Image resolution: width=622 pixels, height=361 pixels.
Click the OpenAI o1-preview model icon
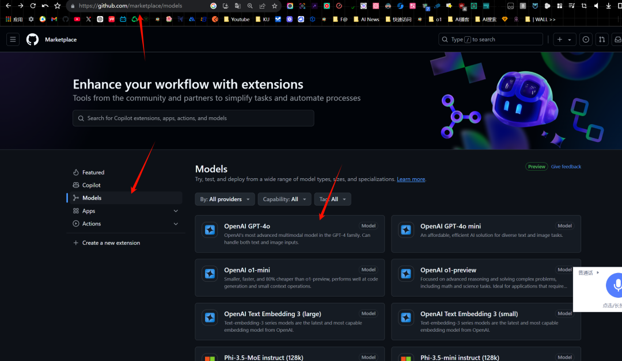click(406, 274)
